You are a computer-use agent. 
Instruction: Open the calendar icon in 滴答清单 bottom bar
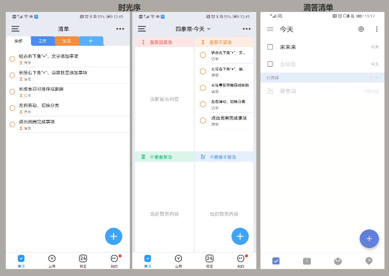[307, 261]
